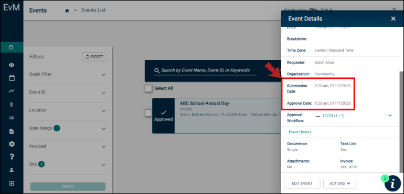Screen dimensions: 404x194
Task: Open the highlighted events calendar sidebar icon
Action: click(x=12, y=47)
